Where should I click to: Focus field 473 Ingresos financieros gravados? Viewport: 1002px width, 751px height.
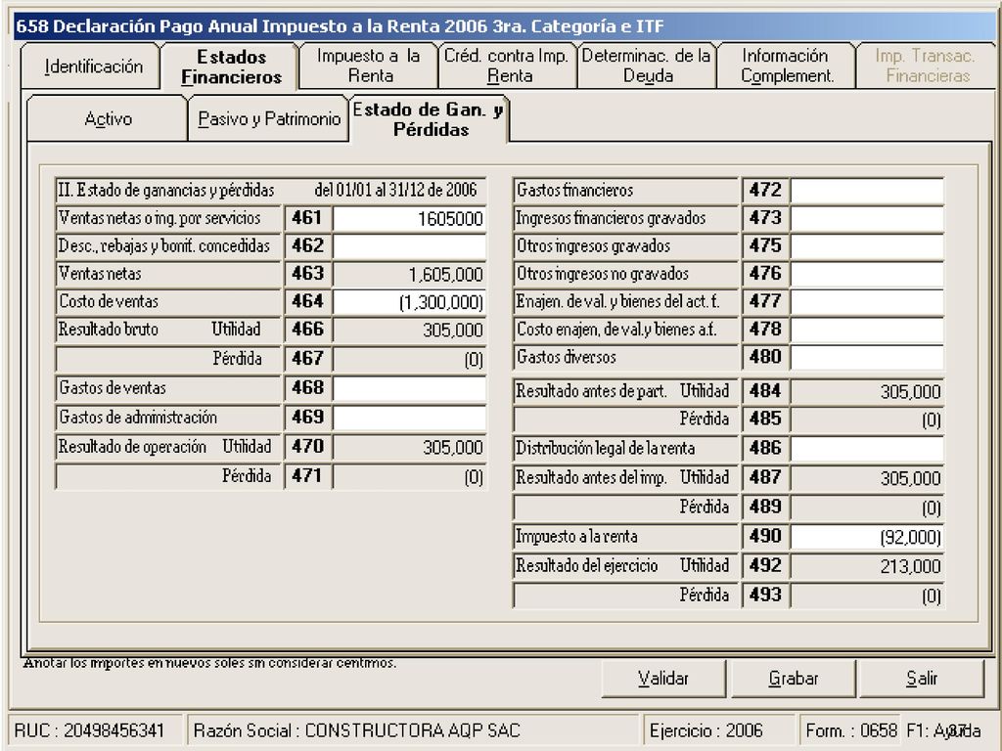point(867,218)
